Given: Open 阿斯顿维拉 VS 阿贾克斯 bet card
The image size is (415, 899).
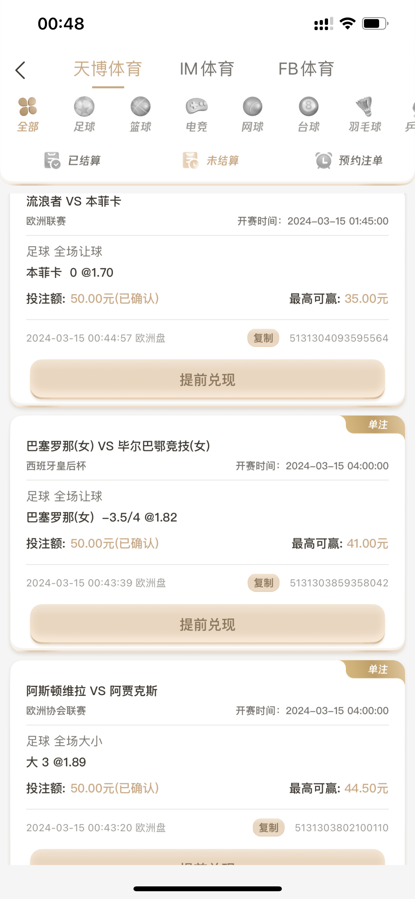Looking at the screenshot, I should [x=92, y=691].
